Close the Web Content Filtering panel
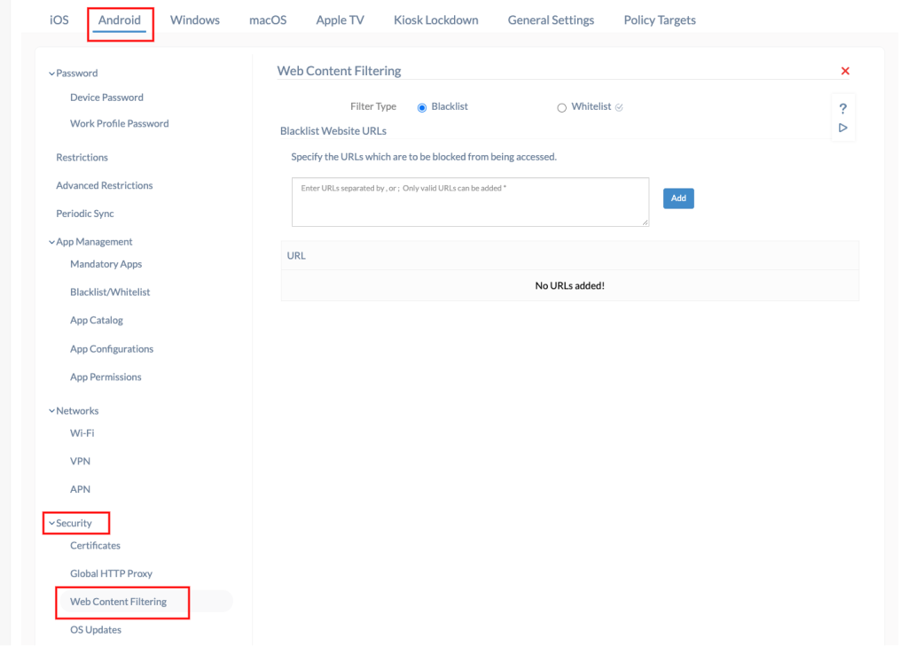 [844, 71]
